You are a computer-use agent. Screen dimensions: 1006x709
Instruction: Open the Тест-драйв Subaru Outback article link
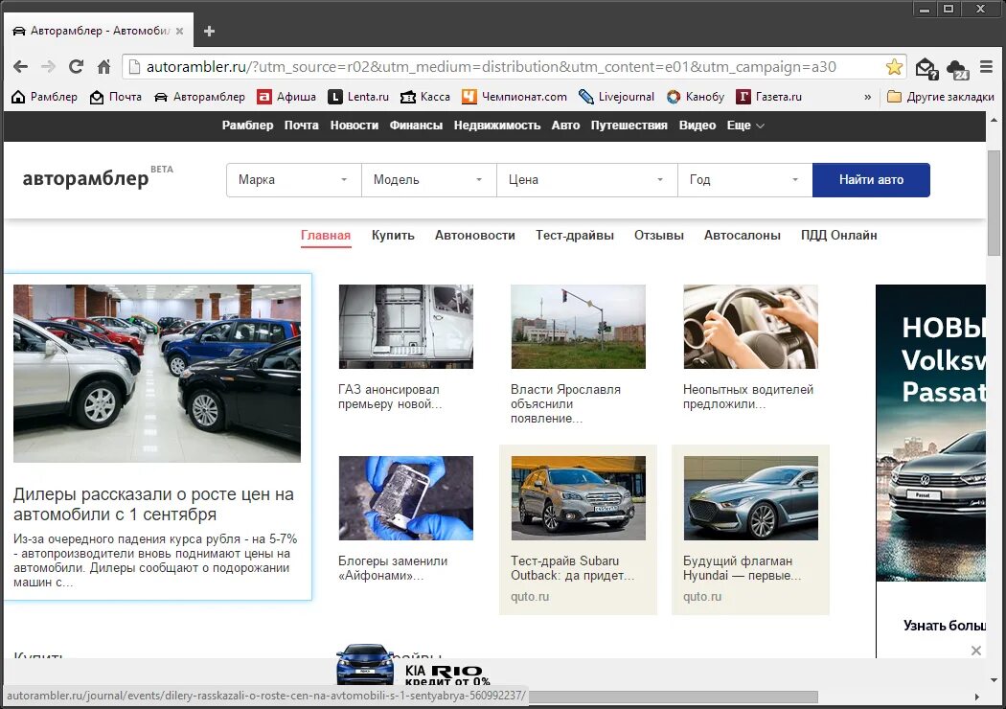(x=572, y=568)
